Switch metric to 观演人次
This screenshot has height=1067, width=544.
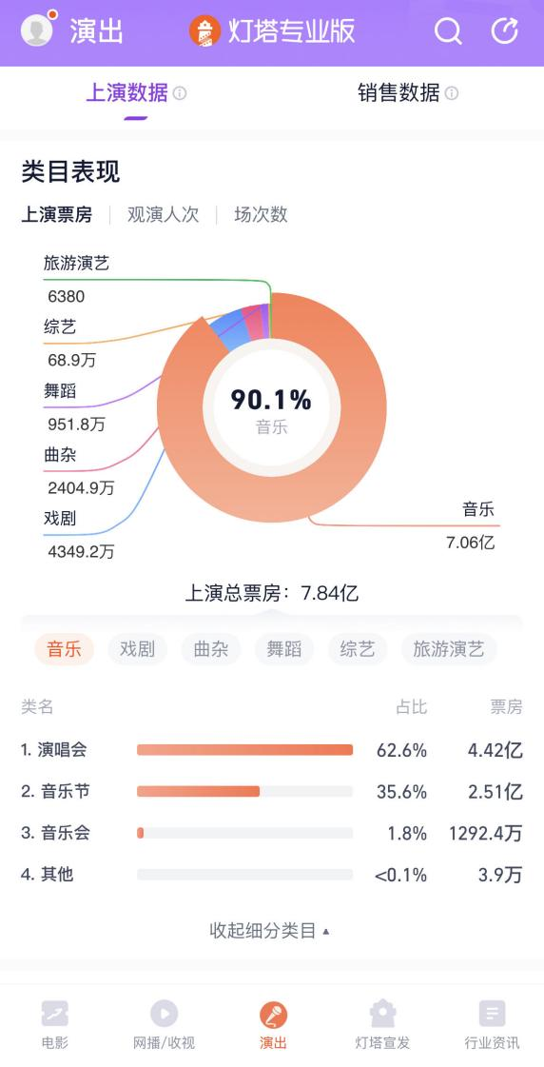[164, 214]
